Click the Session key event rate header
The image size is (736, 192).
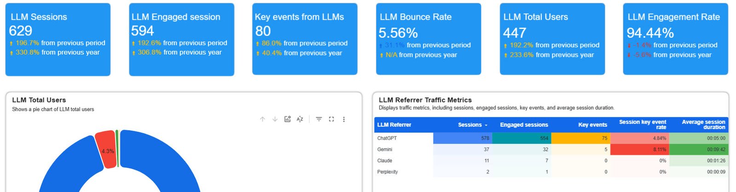[643, 124]
